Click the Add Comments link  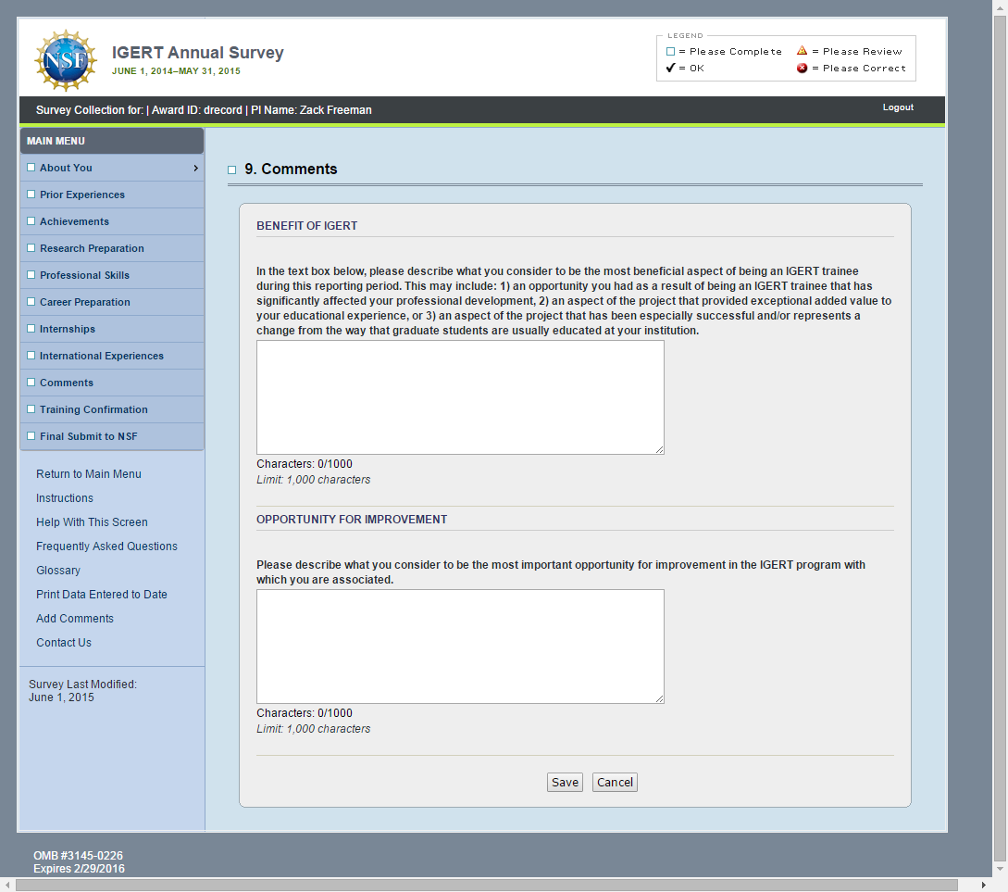(x=75, y=619)
